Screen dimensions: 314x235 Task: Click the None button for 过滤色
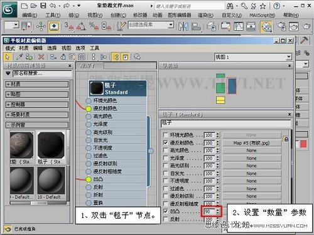252,189
